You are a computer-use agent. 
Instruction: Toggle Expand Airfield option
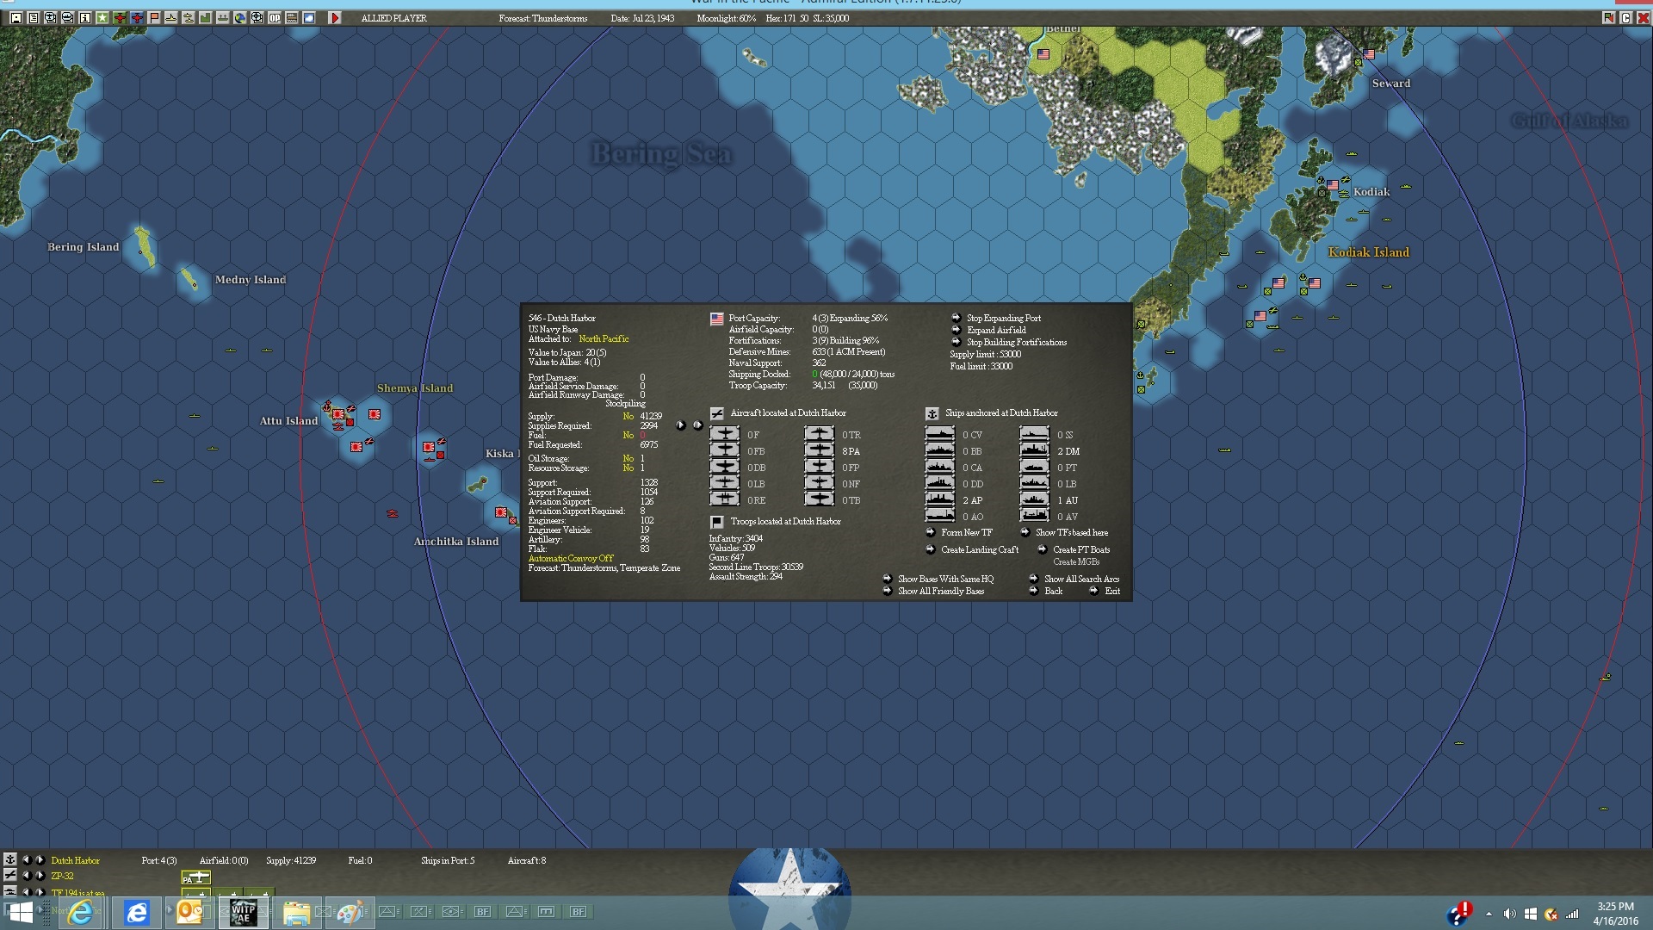pos(996,331)
